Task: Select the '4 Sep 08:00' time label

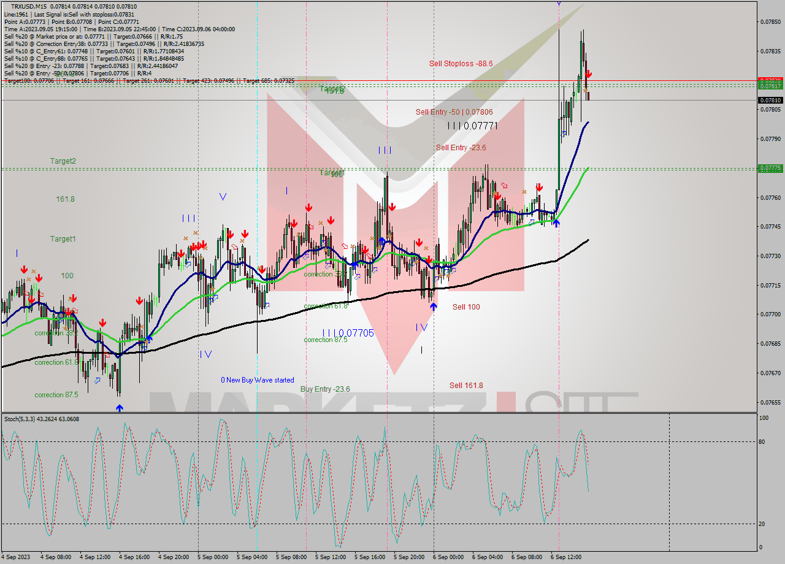Action: (x=56, y=557)
